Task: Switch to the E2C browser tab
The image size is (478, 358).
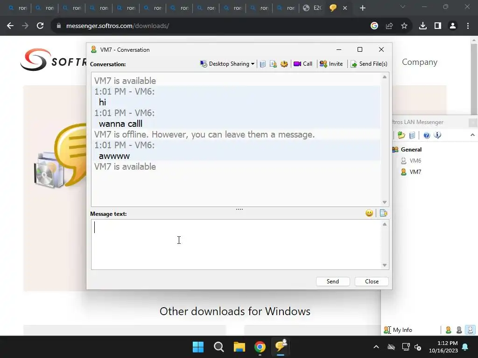Action: [x=312, y=8]
